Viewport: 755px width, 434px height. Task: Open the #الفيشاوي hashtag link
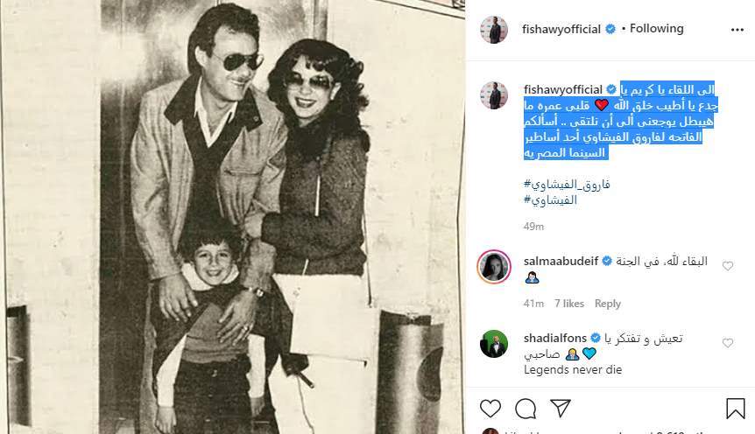(550, 199)
